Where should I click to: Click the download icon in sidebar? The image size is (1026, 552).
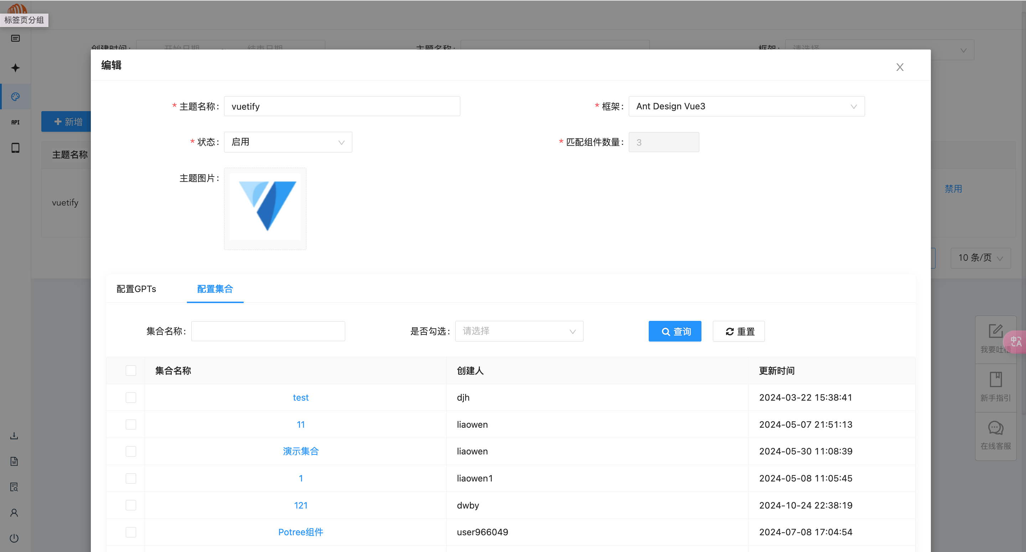[14, 436]
